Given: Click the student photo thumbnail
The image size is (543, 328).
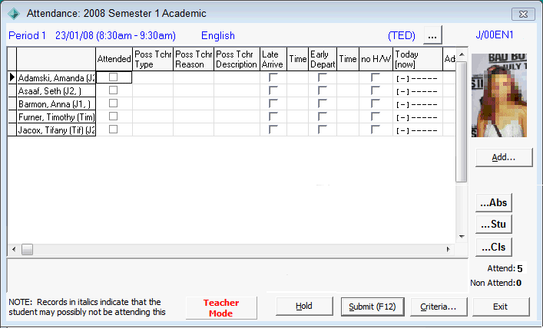Looking at the screenshot, I should (x=499, y=95).
